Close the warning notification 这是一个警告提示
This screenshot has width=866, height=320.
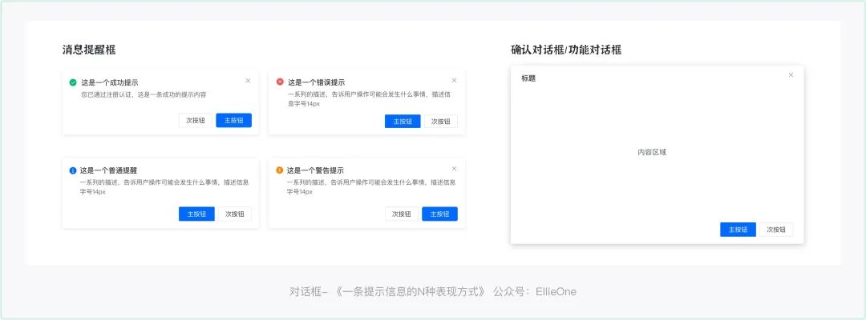coord(454,169)
